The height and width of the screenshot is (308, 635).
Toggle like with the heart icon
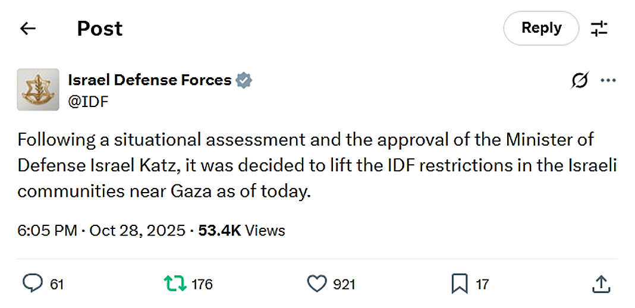click(x=316, y=284)
